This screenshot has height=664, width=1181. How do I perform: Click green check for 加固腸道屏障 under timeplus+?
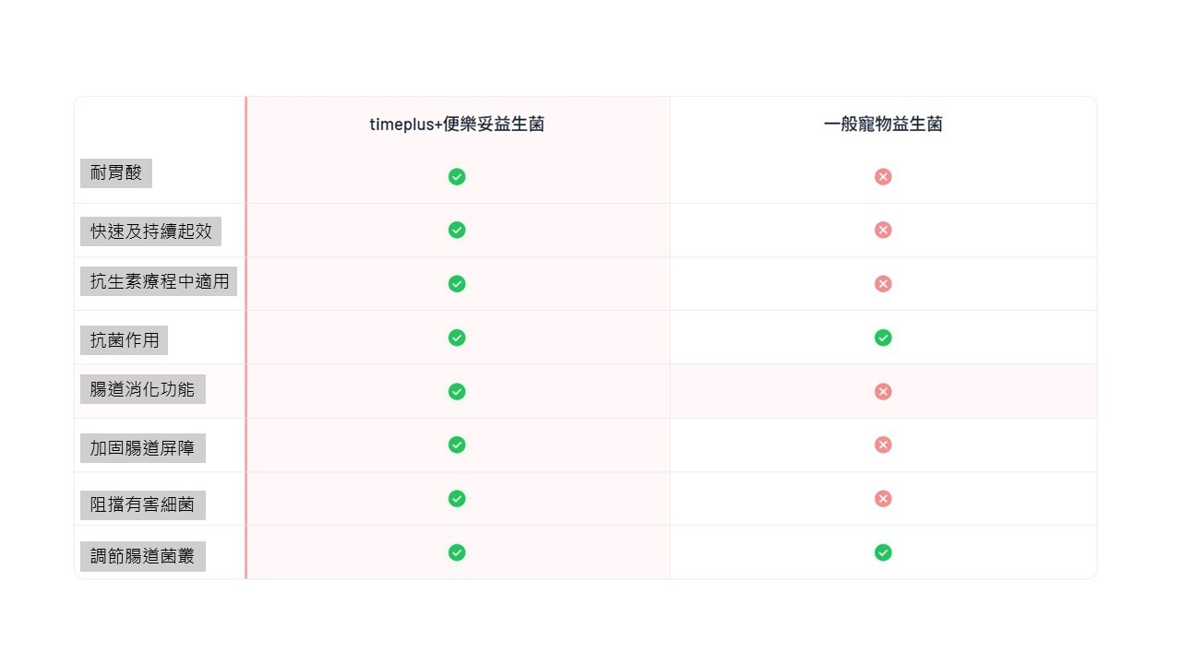point(457,445)
